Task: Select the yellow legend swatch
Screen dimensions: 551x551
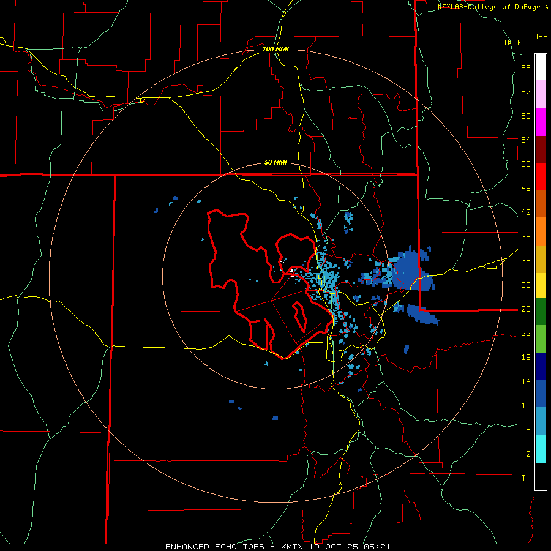Action: coord(541,285)
